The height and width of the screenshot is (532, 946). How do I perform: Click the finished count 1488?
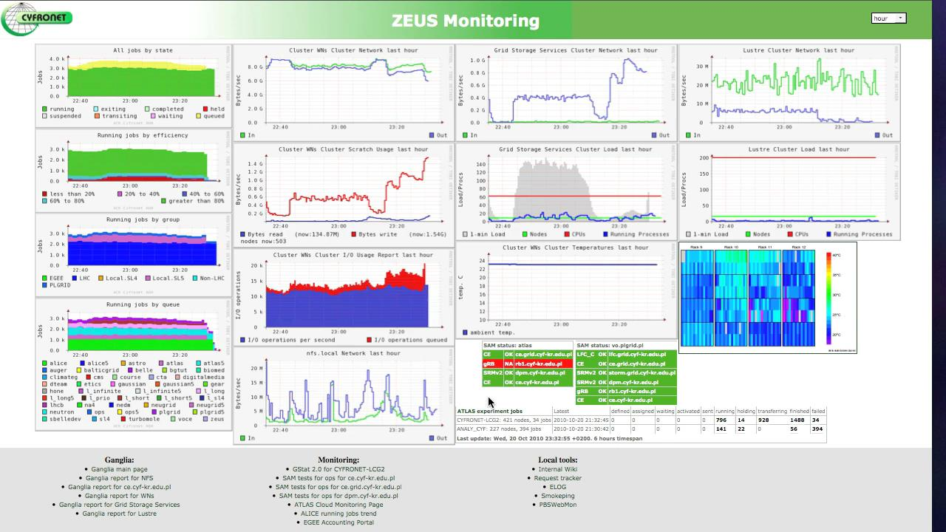tap(797, 420)
